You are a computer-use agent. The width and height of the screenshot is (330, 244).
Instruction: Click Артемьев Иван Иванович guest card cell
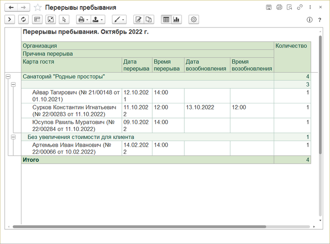tap(71, 148)
